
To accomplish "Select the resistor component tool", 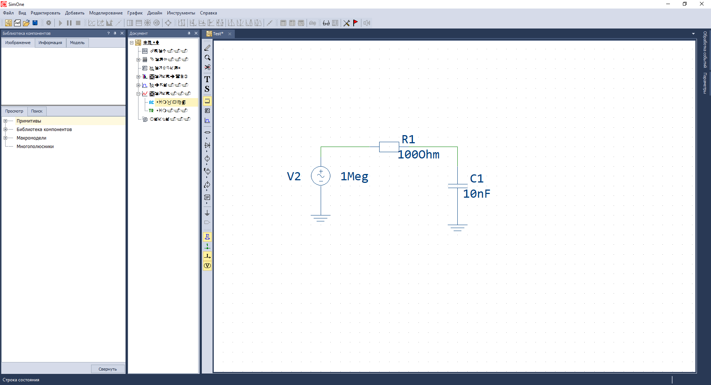I will [207, 132].
